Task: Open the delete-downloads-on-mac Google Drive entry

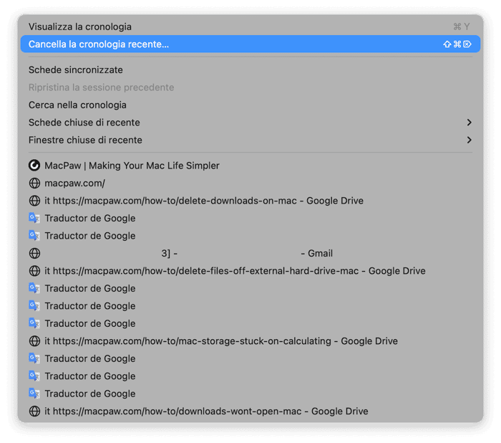Action: (250, 201)
